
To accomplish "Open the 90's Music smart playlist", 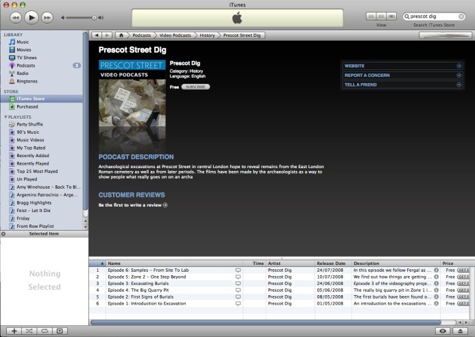I will pyautogui.click(x=28, y=132).
